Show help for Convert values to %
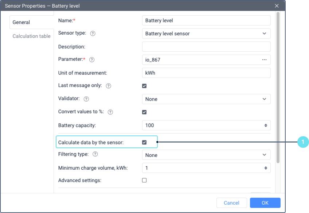The width and height of the screenshot is (309, 213). (110, 112)
